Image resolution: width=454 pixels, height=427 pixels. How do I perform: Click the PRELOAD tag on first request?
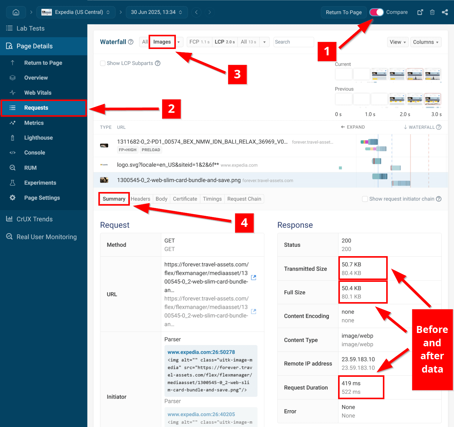[x=151, y=150]
